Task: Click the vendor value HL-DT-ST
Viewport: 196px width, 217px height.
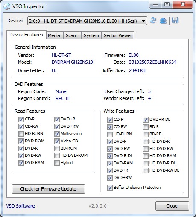Action: pyautogui.click(x=61, y=55)
